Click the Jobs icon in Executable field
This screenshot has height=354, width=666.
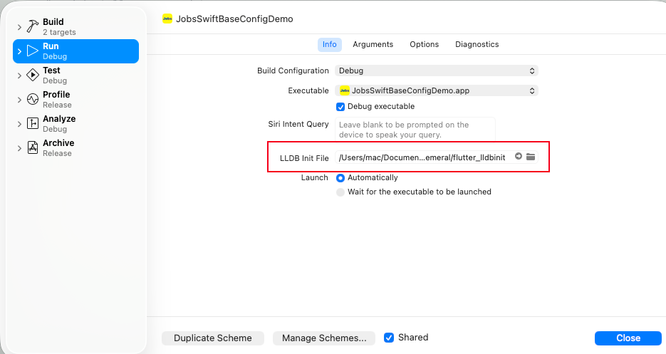(x=345, y=90)
